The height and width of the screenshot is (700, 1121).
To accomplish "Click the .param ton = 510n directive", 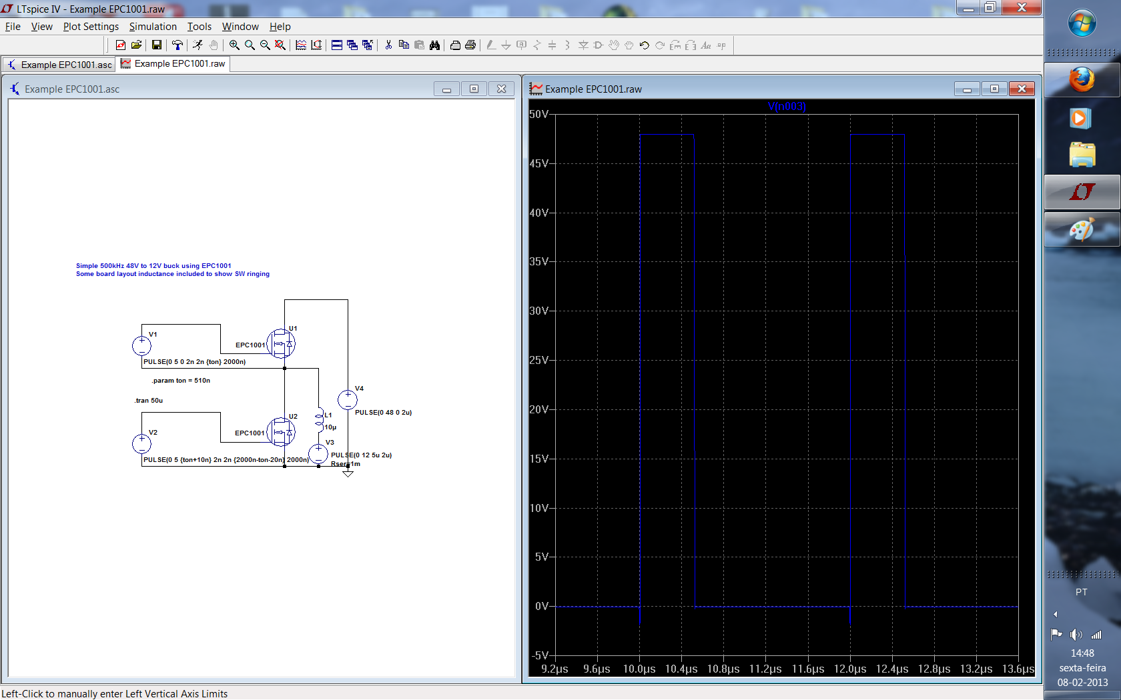I will click(x=180, y=381).
